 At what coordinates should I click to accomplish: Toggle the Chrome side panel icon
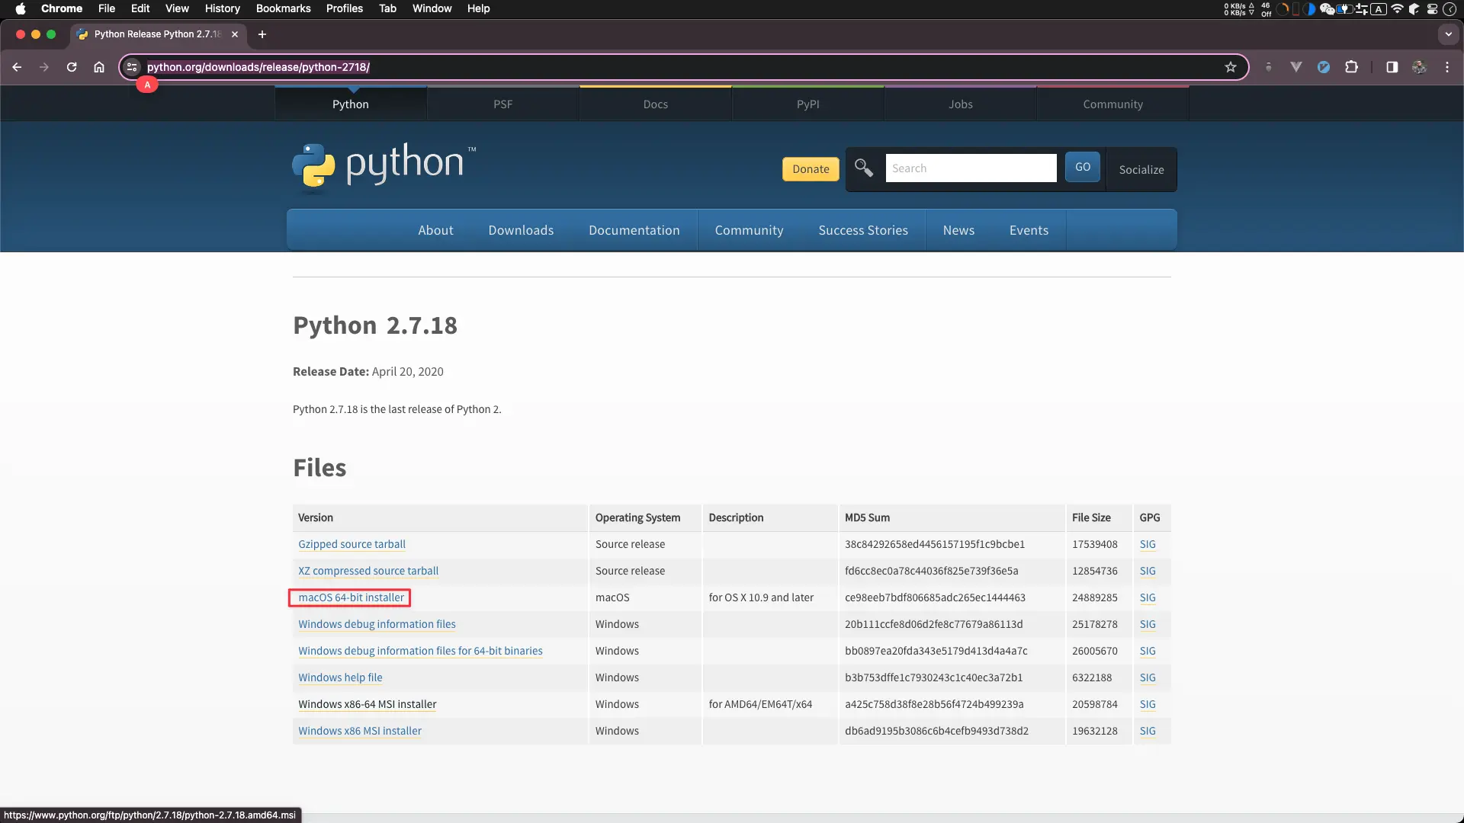[x=1392, y=67]
